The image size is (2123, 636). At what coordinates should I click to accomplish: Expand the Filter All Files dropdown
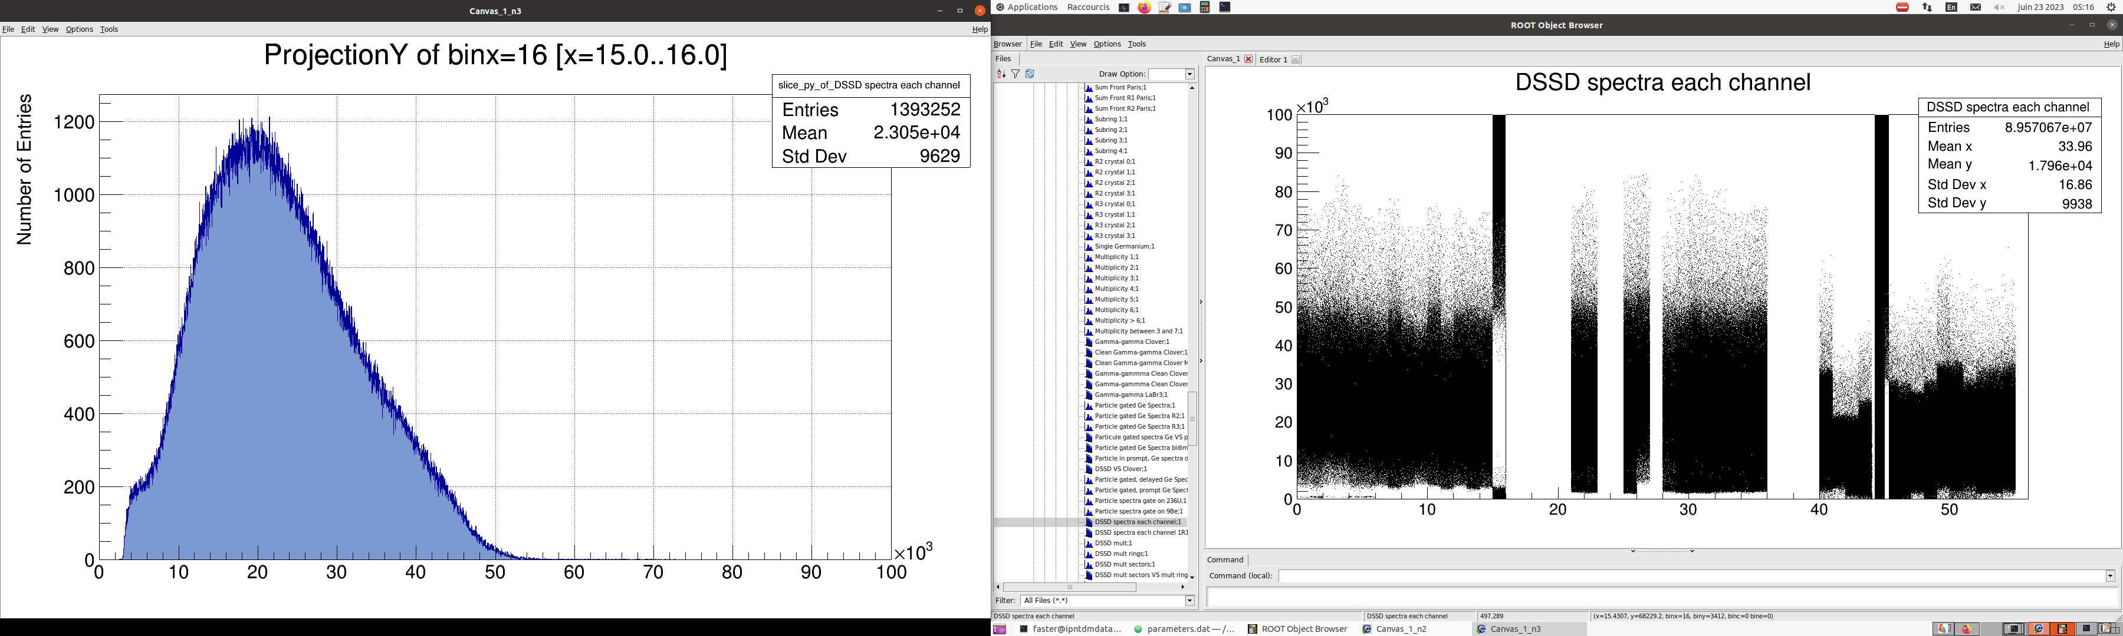1189,601
